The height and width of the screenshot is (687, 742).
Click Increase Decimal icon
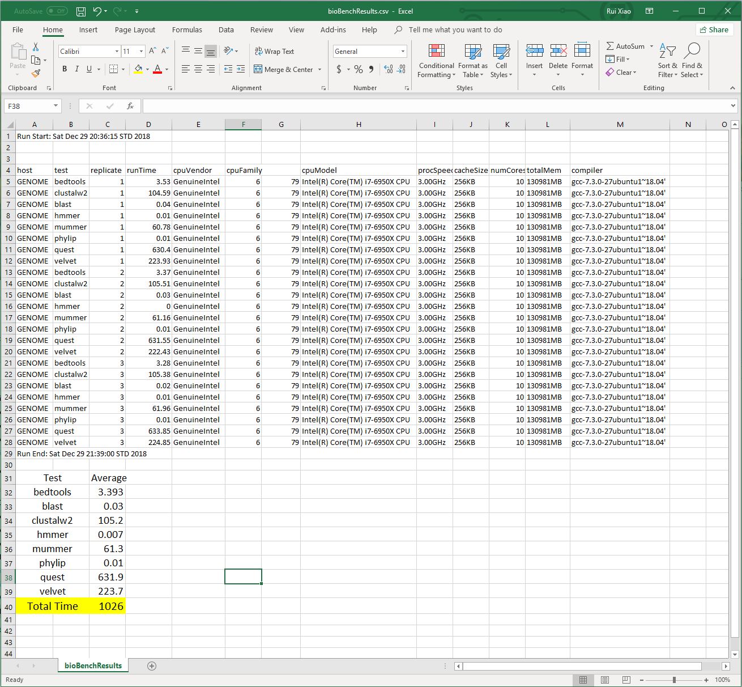[x=389, y=69]
